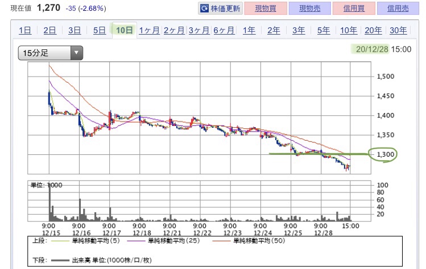Image resolution: width=426 pixels, height=269 pixels.
Task: Select the 3ヶ月 period tab
Action: tap(199, 30)
